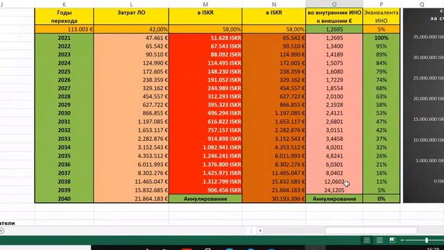The image size is (444, 250).
Task: Select '58,00%' cell in column M
Action: [x=205, y=29]
